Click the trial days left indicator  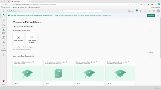(x=130, y=11)
